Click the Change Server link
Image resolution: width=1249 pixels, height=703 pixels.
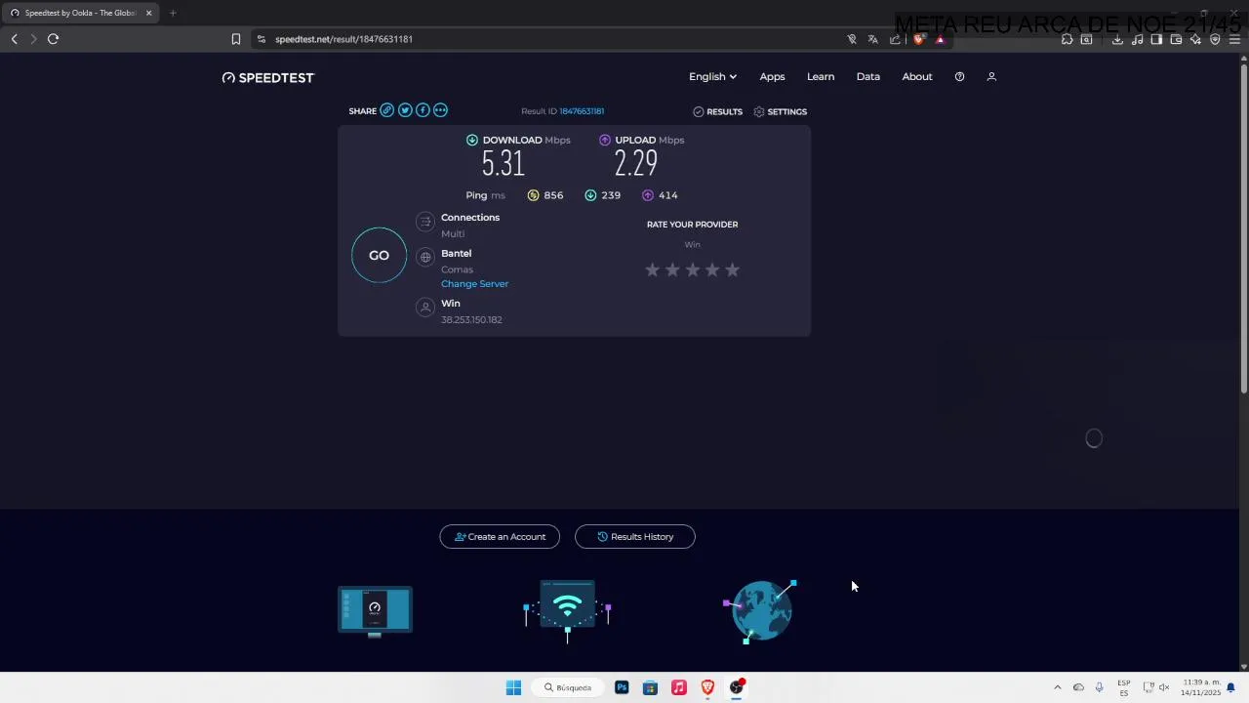click(x=474, y=283)
